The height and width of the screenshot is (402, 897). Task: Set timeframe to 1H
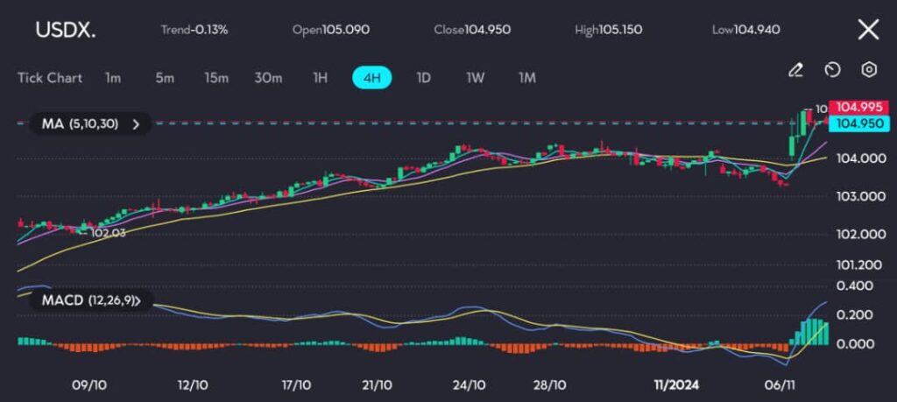coord(320,78)
